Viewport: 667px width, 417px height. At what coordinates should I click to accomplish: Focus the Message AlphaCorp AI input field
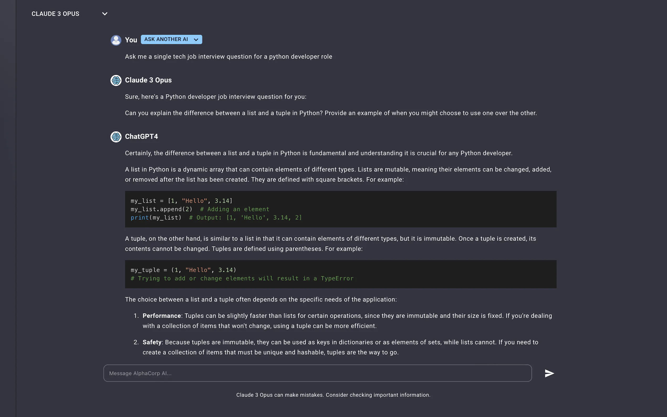click(317, 373)
